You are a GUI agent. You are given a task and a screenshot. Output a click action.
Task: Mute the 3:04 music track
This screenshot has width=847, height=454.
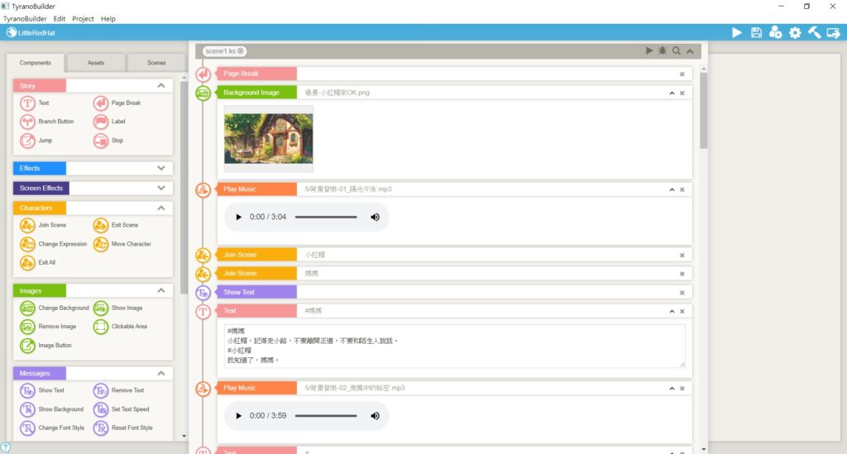tap(375, 217)
